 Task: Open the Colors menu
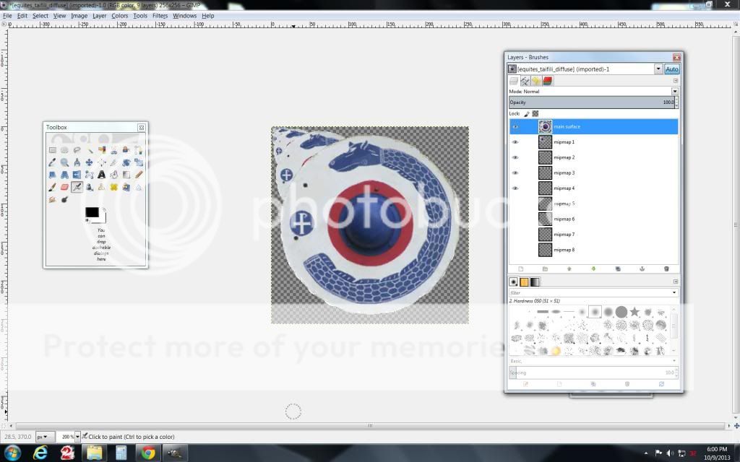(x=119, y=15)
